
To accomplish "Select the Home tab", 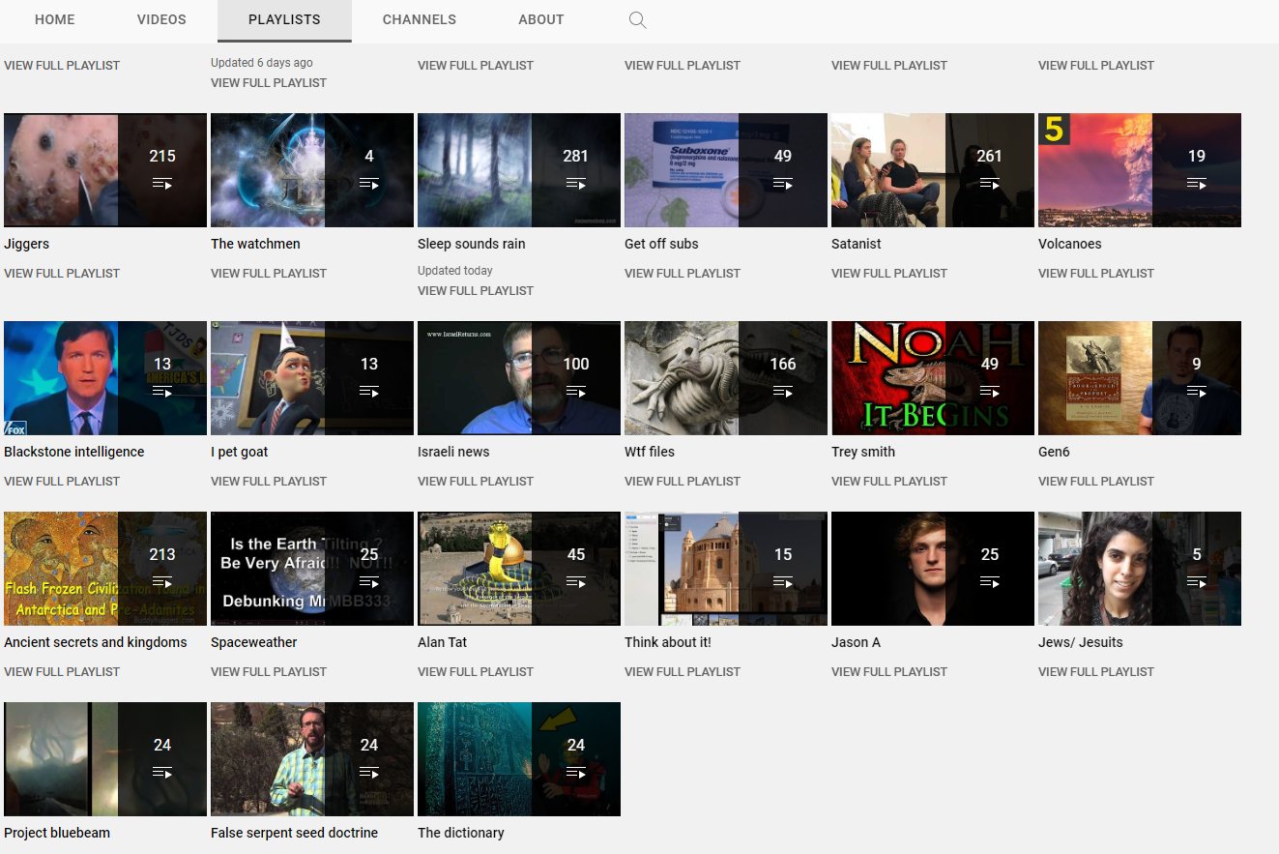I will click(54, 19).
